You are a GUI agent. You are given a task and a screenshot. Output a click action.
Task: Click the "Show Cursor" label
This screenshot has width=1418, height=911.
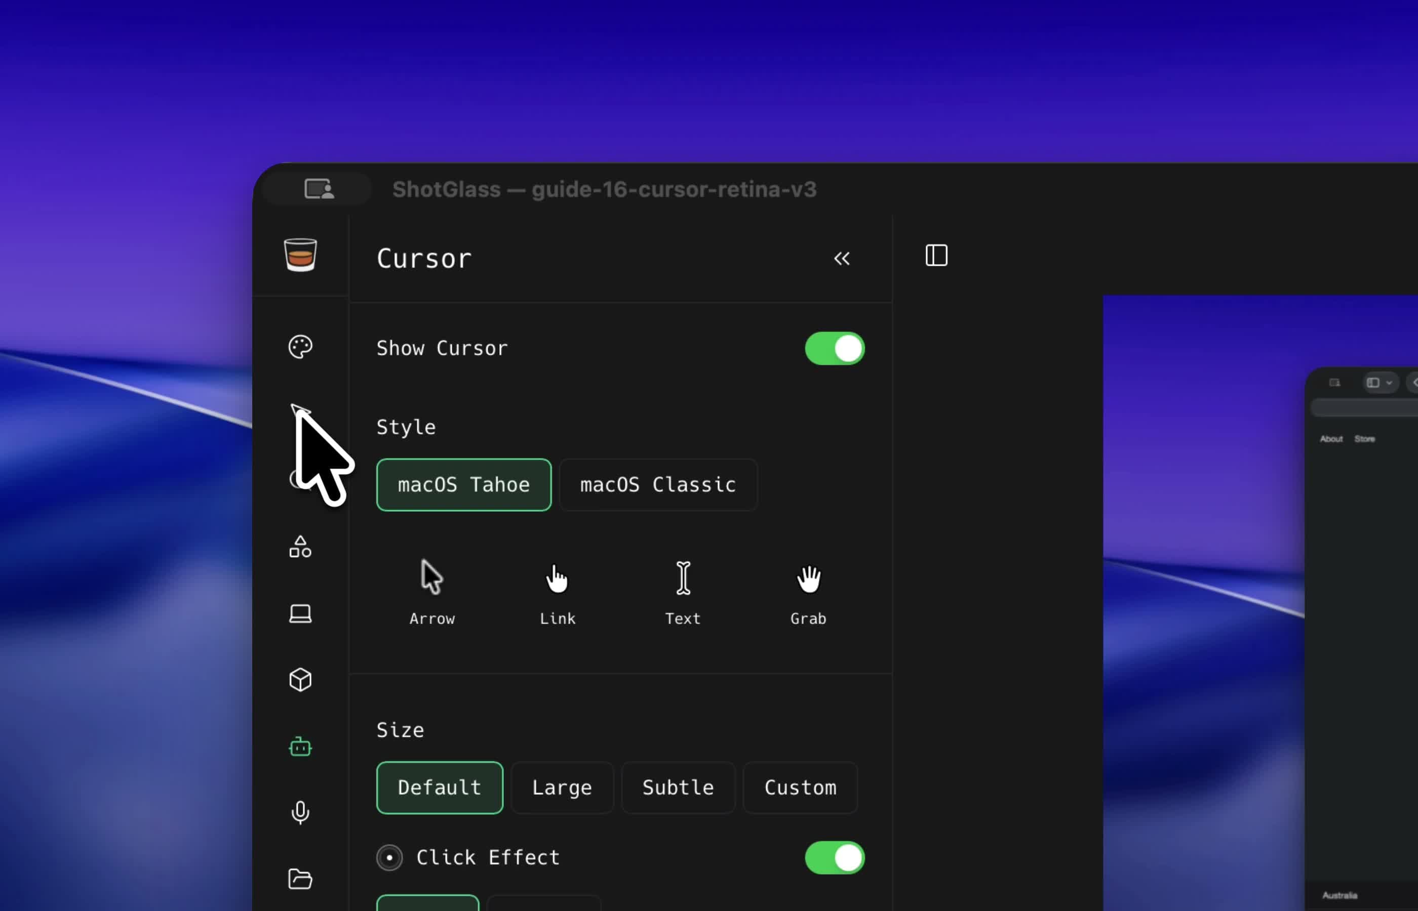[x=442, y=348]
